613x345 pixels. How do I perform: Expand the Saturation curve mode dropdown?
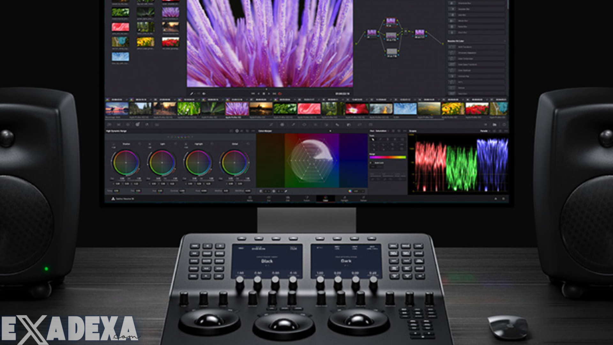pyautogui.click(x=389, y=131)
